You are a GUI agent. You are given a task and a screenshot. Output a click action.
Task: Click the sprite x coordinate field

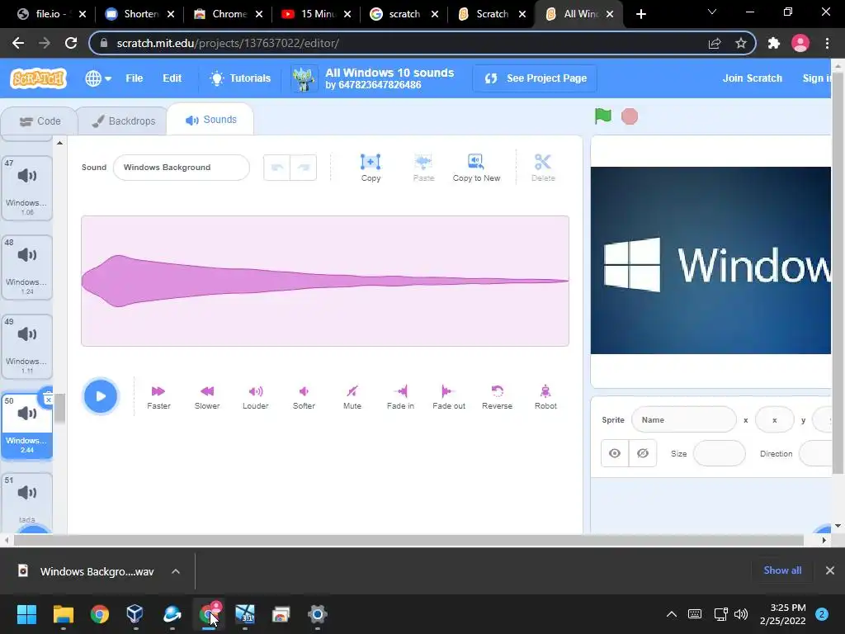click(774, 420)
